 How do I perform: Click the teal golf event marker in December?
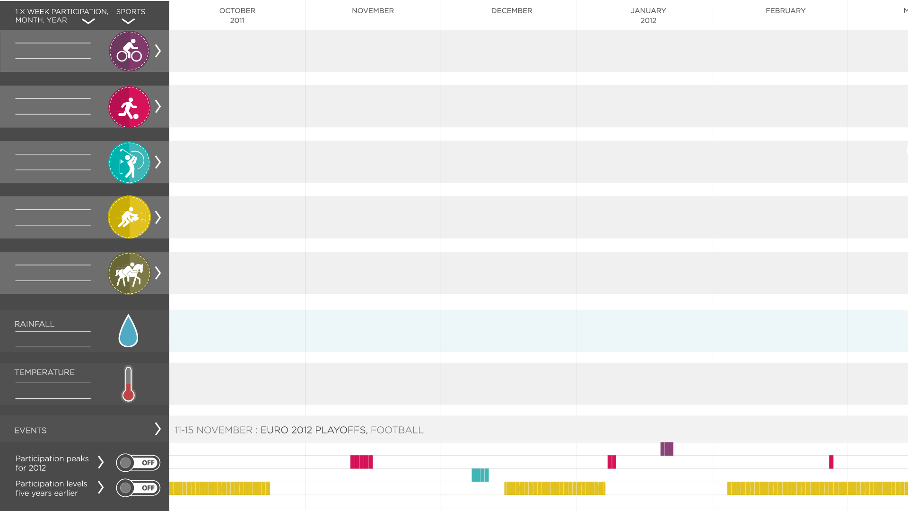[x=480, y=475]
